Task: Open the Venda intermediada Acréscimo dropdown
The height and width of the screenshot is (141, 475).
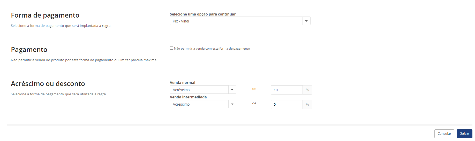Action: click(x=203, y=104)
